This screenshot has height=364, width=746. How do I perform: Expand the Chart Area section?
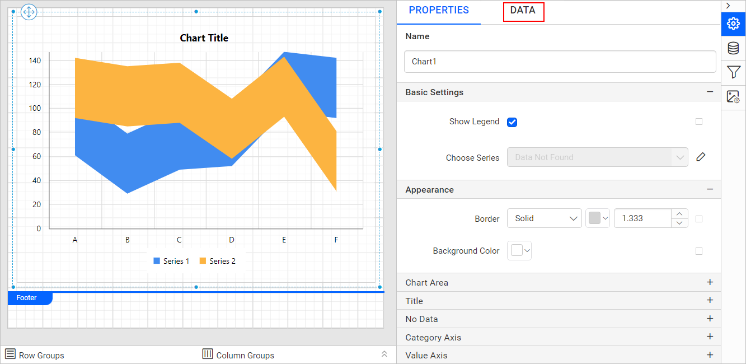click(x=710, y=282)
